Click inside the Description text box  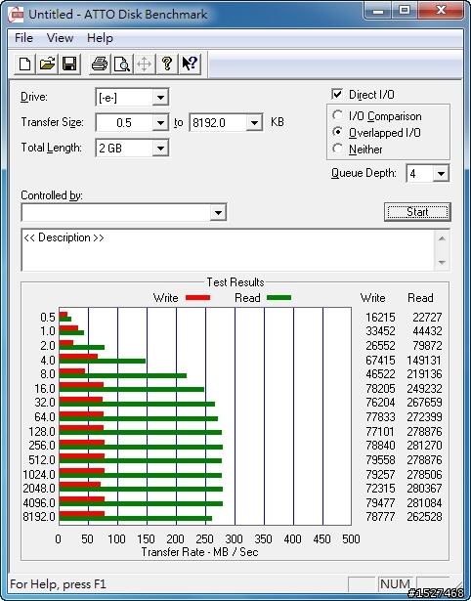(228, 250)
